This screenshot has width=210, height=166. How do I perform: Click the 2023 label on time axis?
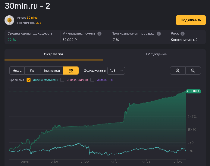tap(115, 162)
